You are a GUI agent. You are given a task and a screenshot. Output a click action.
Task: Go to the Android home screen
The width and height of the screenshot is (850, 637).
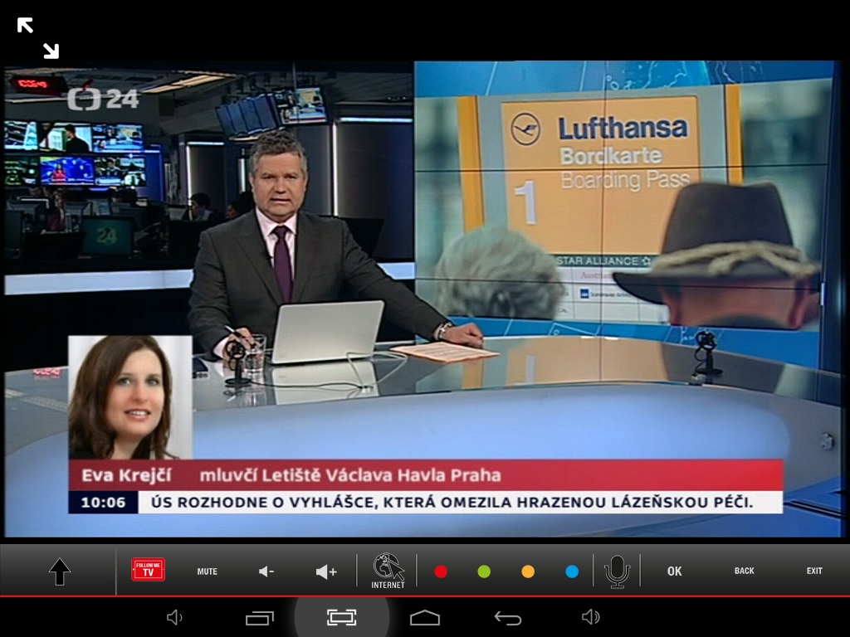425,617
